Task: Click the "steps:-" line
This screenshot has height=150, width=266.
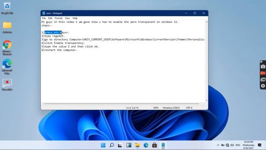Action: tap(47, 25)
